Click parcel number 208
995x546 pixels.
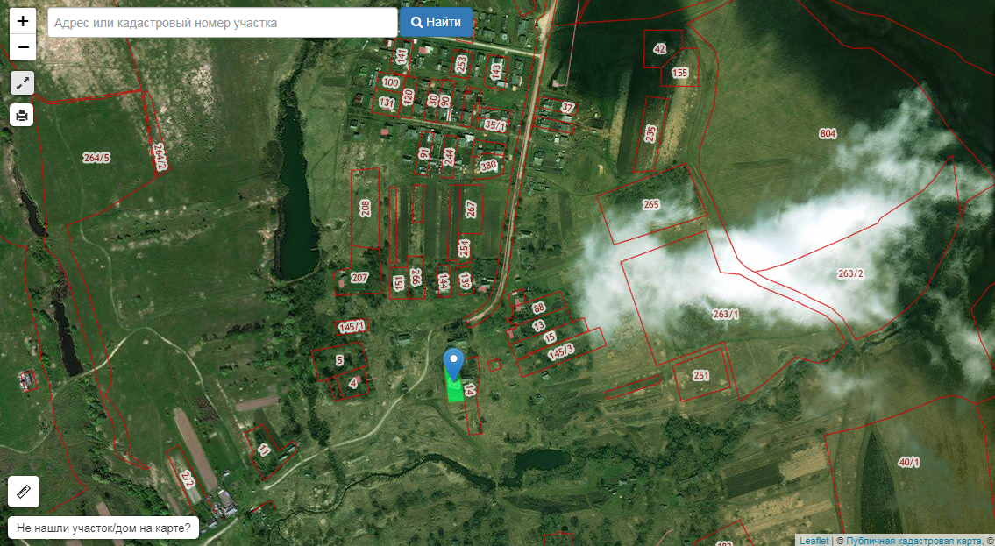[366, 209]
